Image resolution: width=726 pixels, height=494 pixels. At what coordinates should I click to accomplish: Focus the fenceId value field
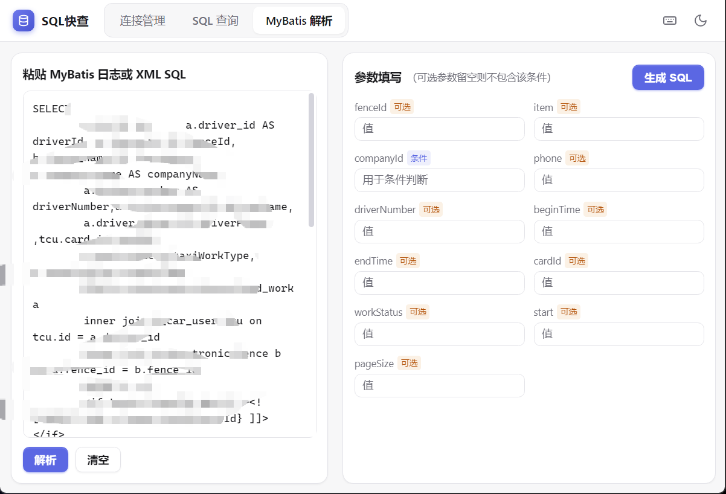click(x=439, y=129)
